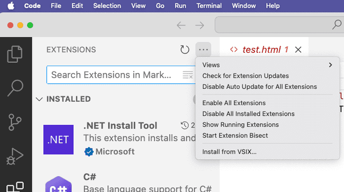This screenshot has width=344, height=192.
Task: Click the Views and More Actions ellipsis
Action: pos(203,50)
